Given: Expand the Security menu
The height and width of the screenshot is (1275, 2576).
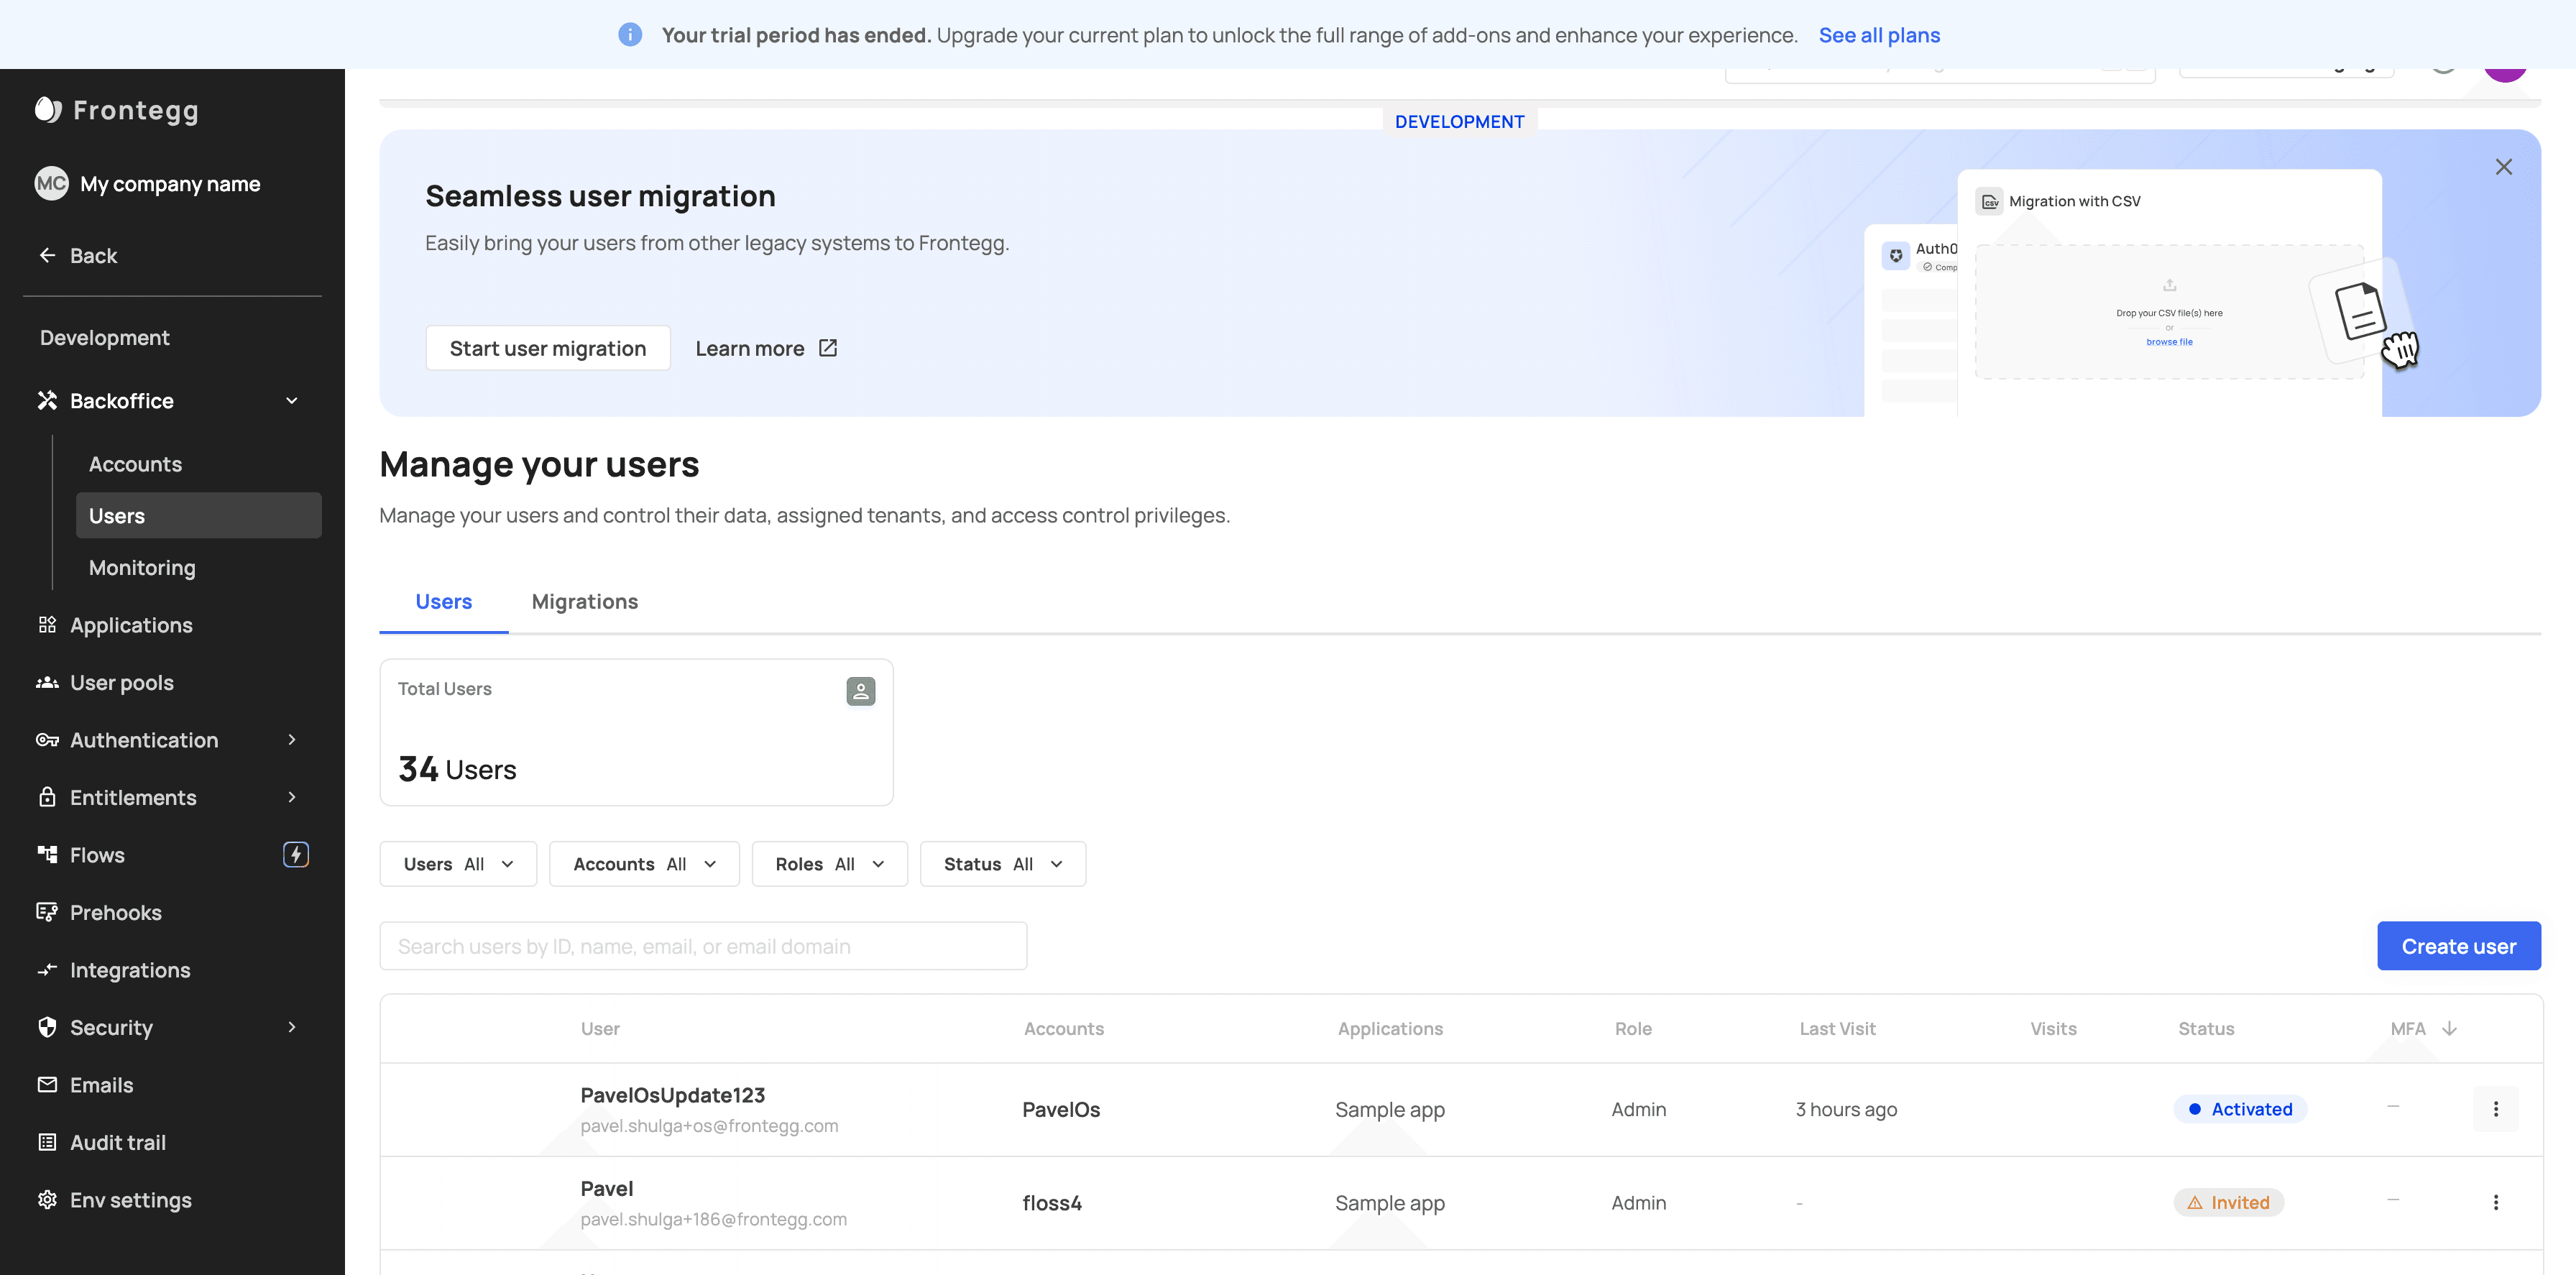Looking at the screenshot, I should 291,1027.
